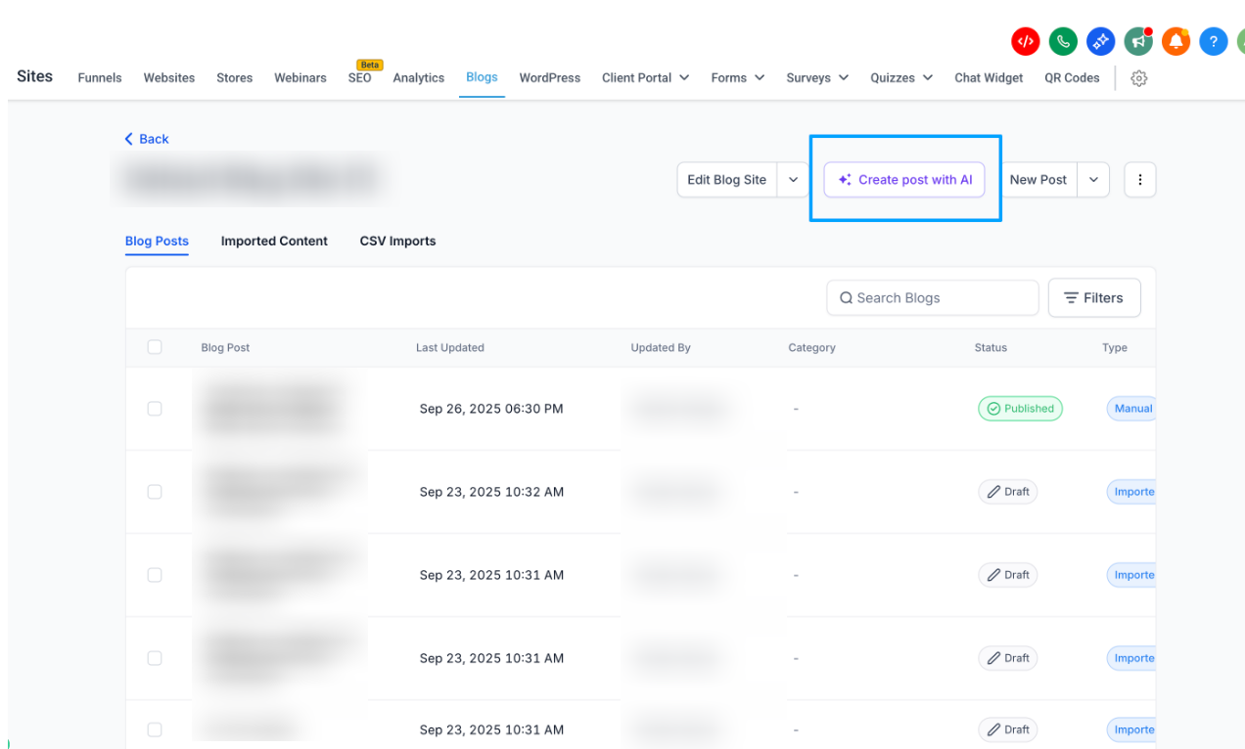Click the blue AI sparkle icon

(1100, 41)
